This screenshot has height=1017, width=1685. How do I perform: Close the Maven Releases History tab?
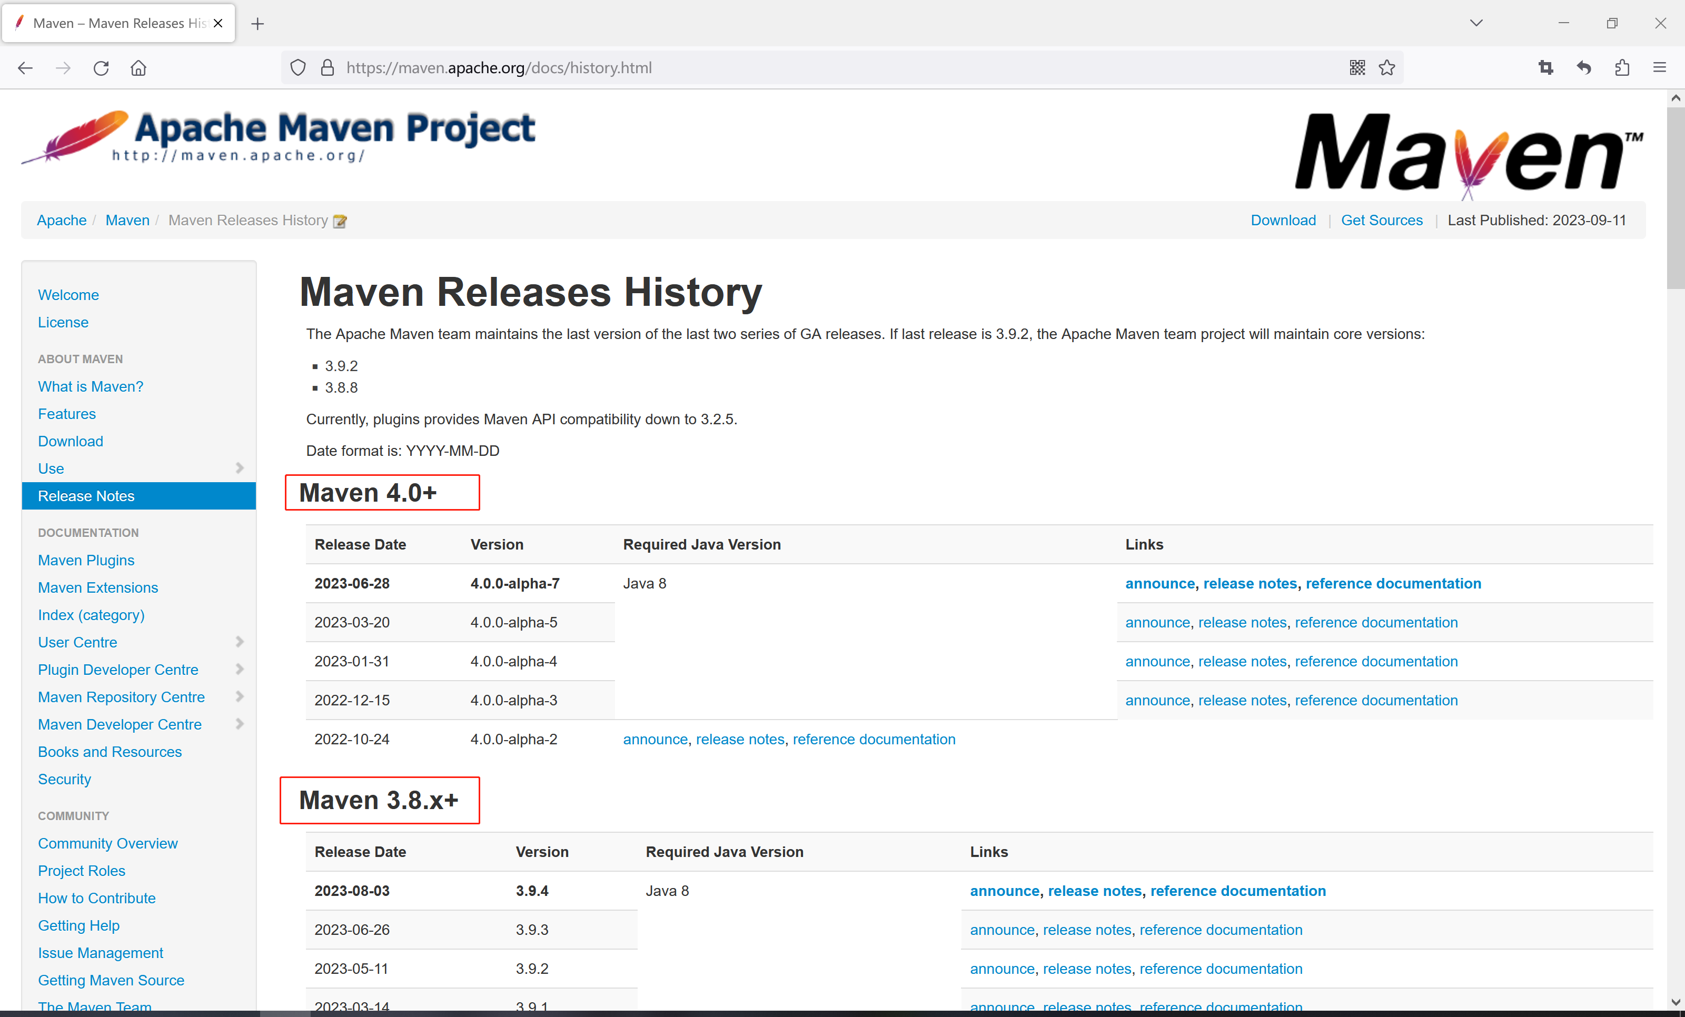[218, 23]
